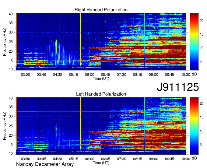The width and height of the screenshot is (207, 168).
Task: Click the Right Handed Polarization spectrogram
Action: point(101,42)
